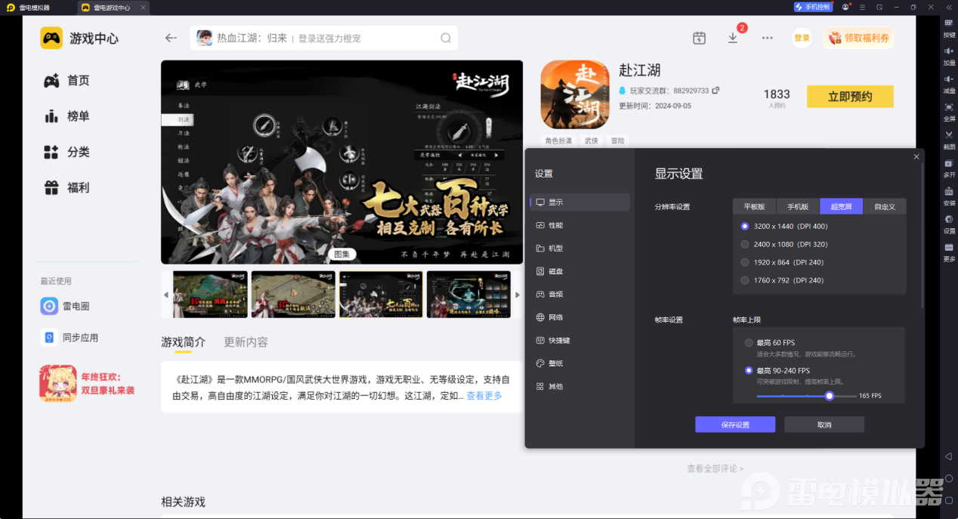The width and height of the screenshot is (958, 519).
Task: Open the calendar reservations icon in header
Action: (x=699, y=38)
